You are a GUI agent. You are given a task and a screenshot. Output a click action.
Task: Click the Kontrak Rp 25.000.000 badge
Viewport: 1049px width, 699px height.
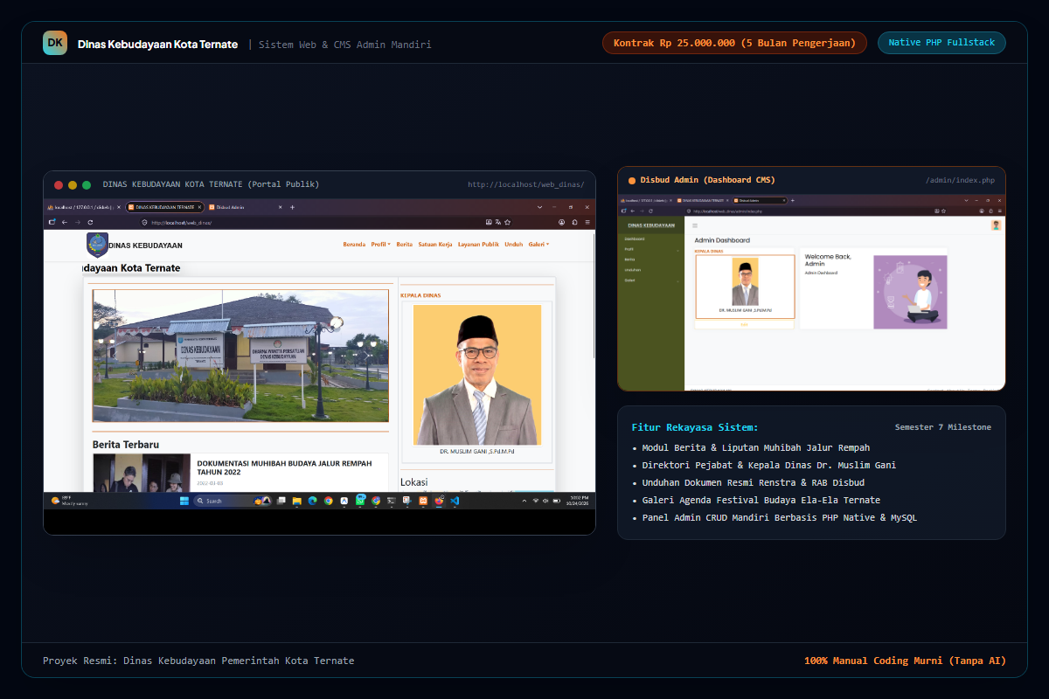(734, 43)
